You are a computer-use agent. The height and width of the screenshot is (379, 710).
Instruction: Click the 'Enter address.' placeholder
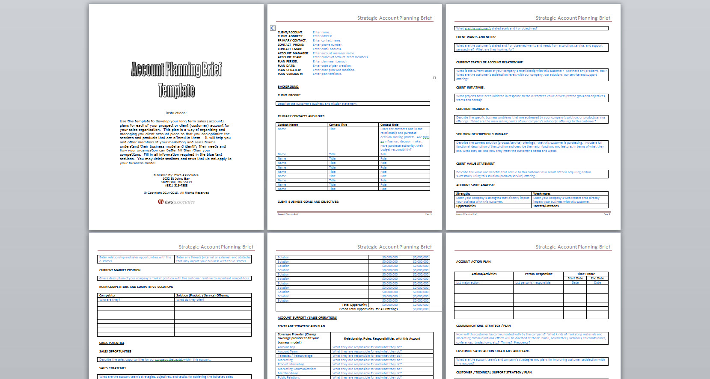pos(323,36)
